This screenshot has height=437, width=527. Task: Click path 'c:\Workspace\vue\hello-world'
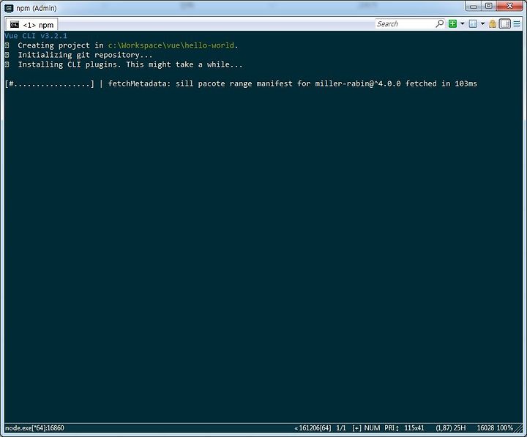click(x=171, y=45)
